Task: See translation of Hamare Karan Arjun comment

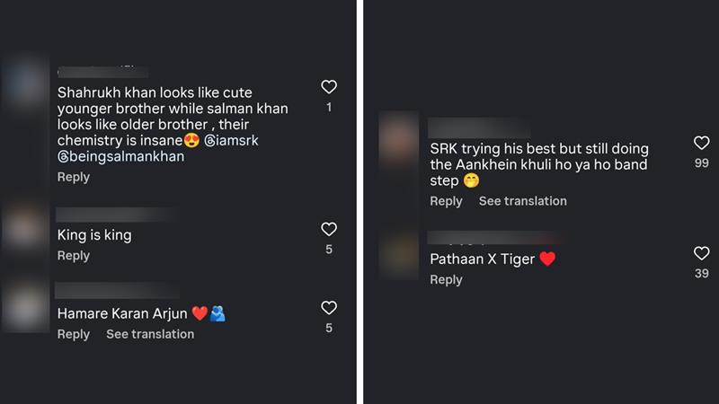Action: pos(150,334)
